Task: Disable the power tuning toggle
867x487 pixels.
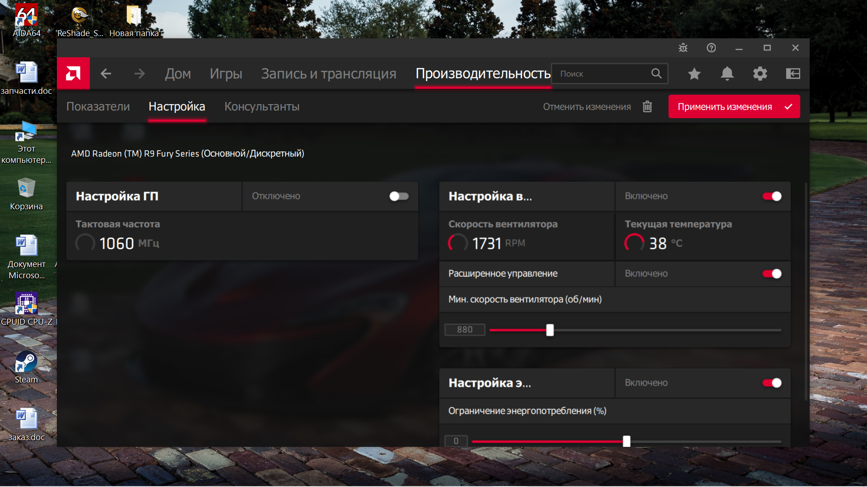Action: pos(772,383)
